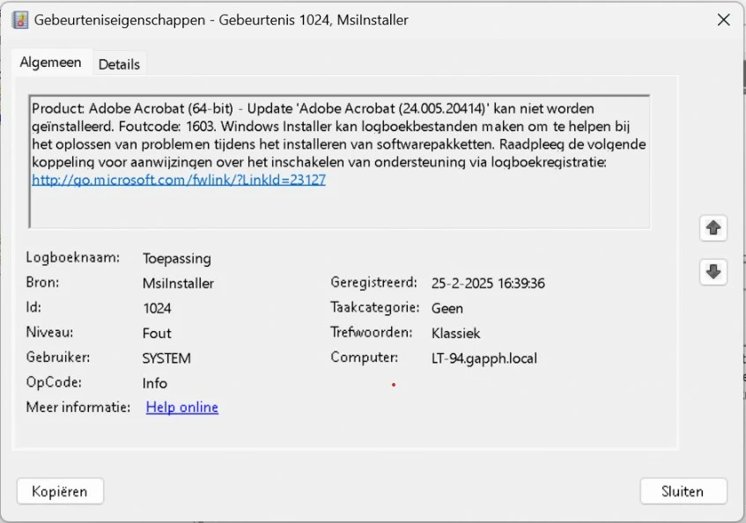Select the timestamp 25-2-2025 16:39:36
The width and height of the screenshot is (746, 523).
click(x=488, y=284)
